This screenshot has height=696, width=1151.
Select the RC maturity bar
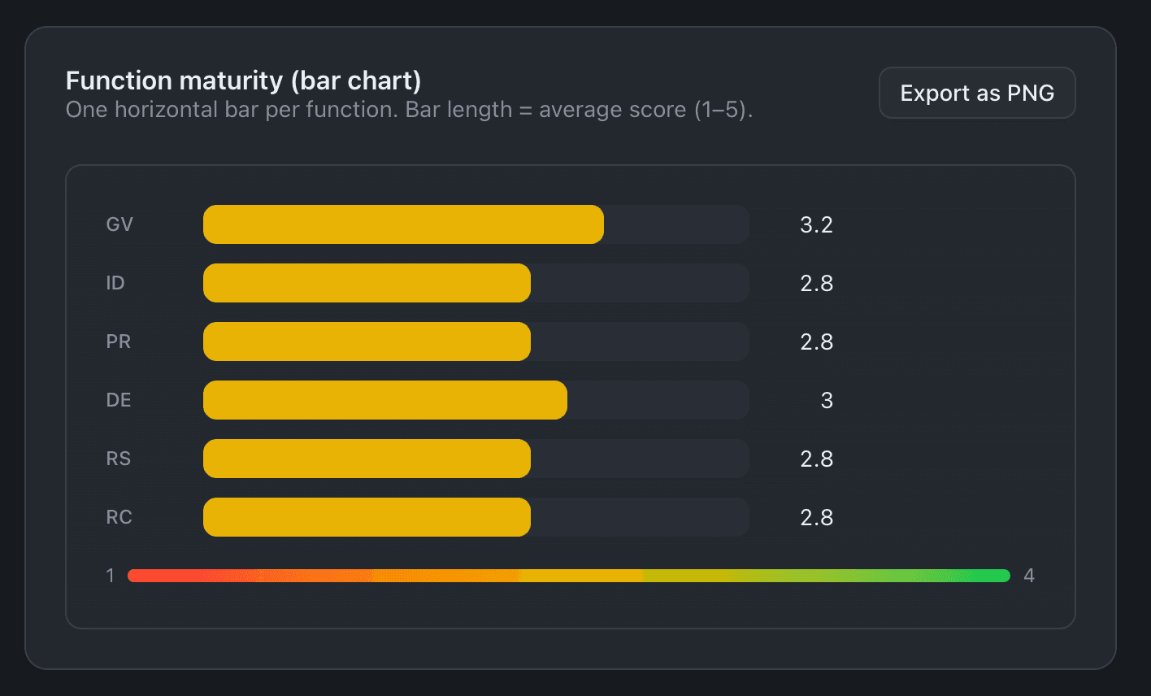click(366, 516)
